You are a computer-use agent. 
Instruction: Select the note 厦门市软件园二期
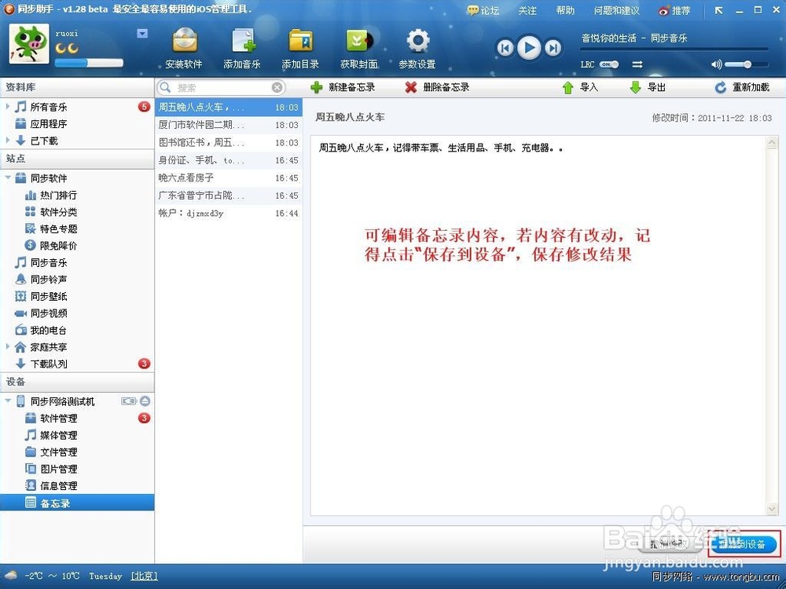(229, 125)
